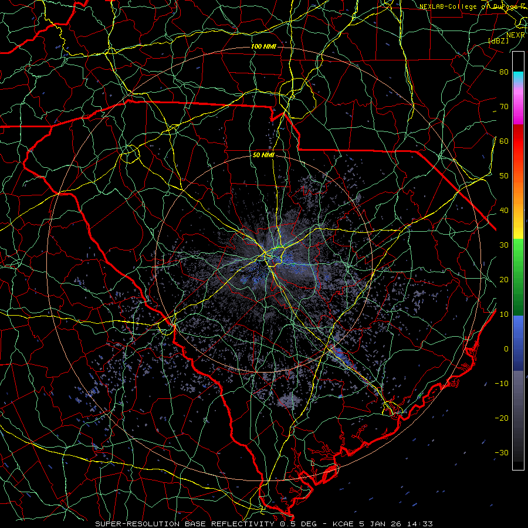Click the 60 dBZ scale value
This screenshot has width=528, height=528.
(504, 141)
